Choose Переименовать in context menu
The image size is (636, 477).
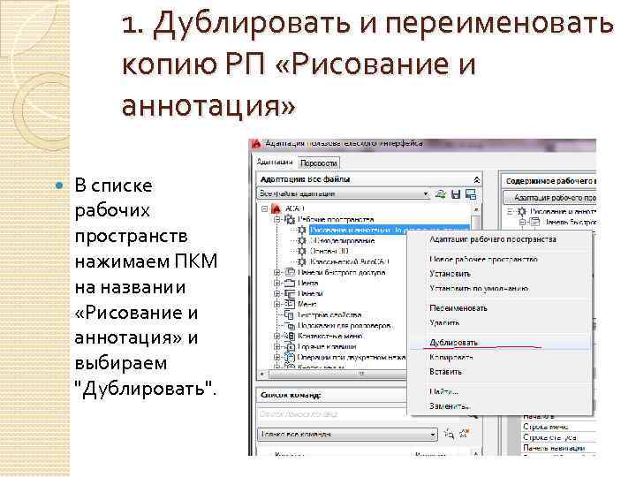(458, 308)
